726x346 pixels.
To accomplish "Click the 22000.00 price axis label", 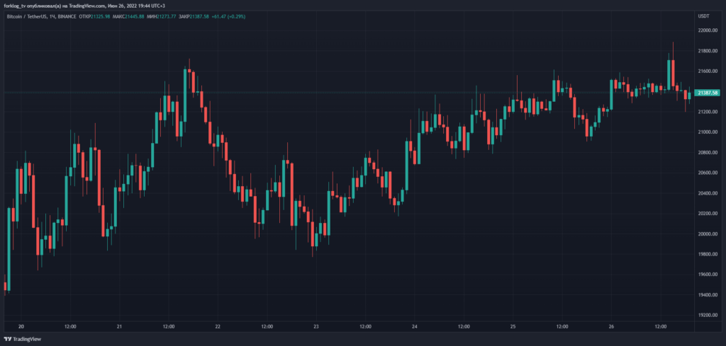I will click(x=709, y=30).
